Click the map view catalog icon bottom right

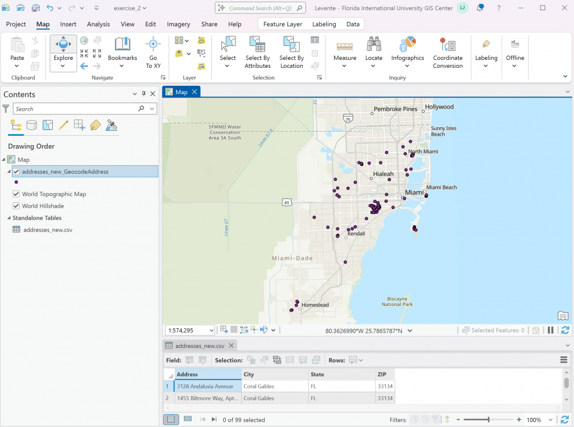point(563,315)
